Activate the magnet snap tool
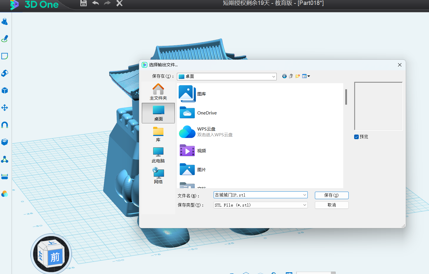This screenshot has height=274, width=429. (x=5, y=125)
